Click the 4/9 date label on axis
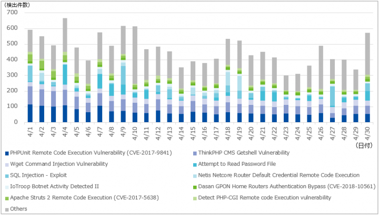Image resolution: width=379 pixels, height=215 pixels. click(x=123, y=132)
